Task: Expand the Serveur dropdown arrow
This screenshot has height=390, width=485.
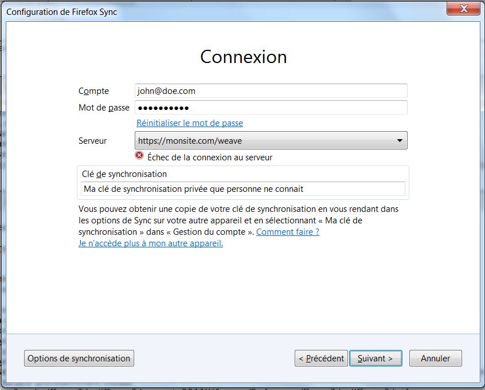Action: coord(400,141)
